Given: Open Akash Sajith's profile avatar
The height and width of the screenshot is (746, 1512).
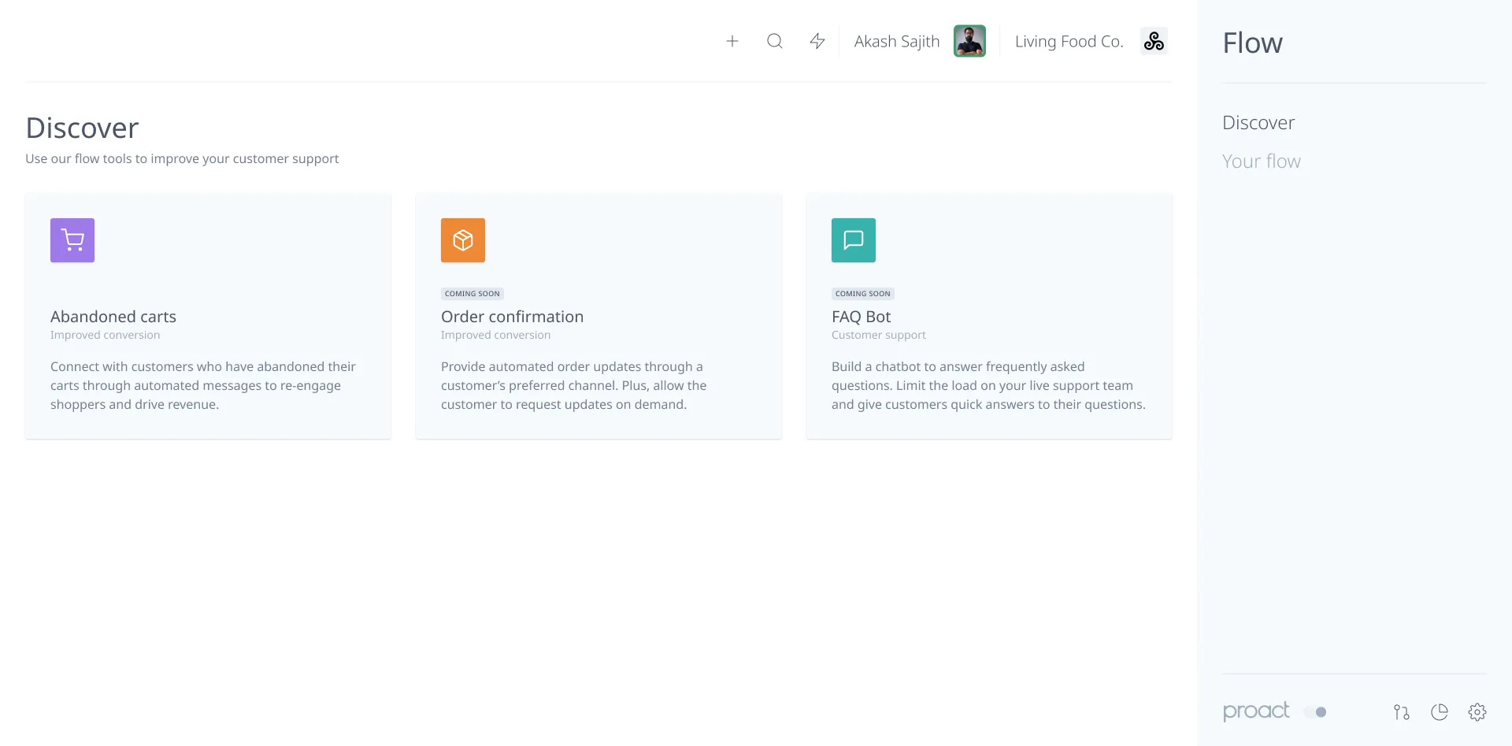Looking at the screenshot, I should (969, 41).
